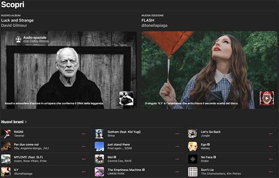Open more options for Per due come noi
279x178 pixels.
(x=84, y=147)
